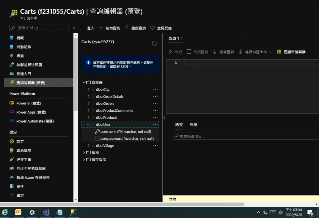The image size is (319, 218).
Task: Expand the dbo.OrderDetails table
Action: click(x=88, y=96)
